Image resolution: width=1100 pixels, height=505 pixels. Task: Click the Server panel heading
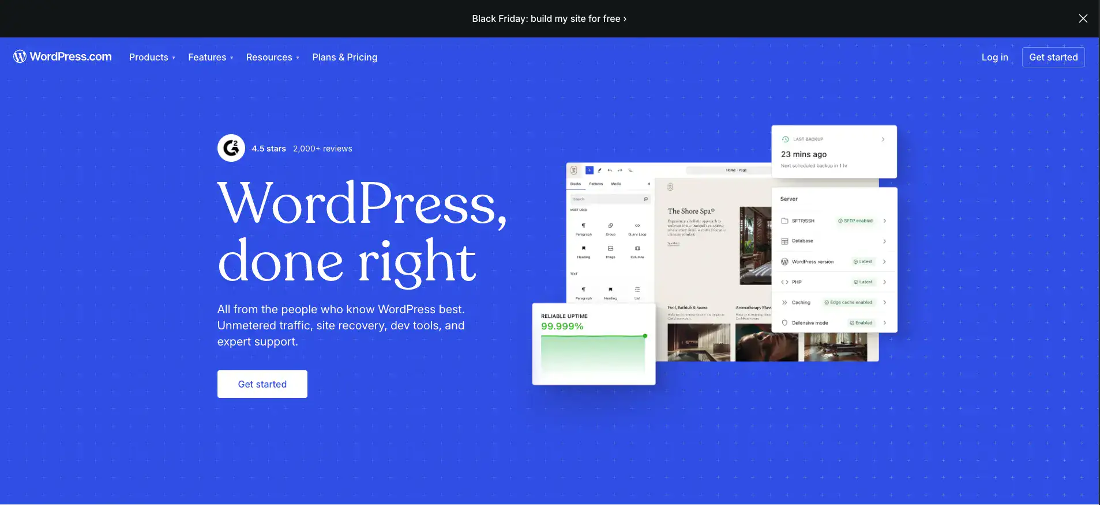(789, 199)
